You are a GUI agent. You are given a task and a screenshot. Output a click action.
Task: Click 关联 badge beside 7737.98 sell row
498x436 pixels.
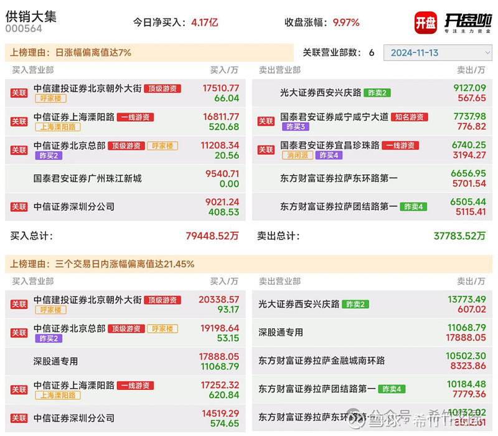266,121
